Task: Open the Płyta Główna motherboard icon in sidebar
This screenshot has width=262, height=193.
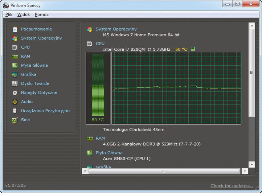Action: click(15, 65)
